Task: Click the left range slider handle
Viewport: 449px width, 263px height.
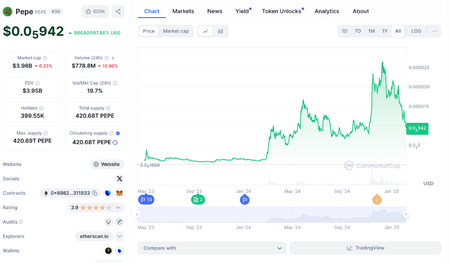Action: (x=137, y=215)
